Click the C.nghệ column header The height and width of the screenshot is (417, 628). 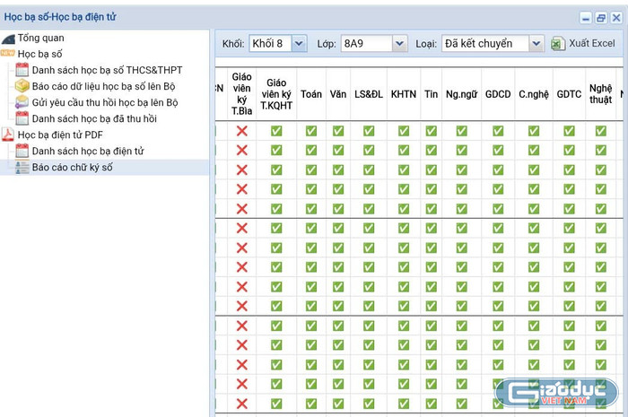534,94
